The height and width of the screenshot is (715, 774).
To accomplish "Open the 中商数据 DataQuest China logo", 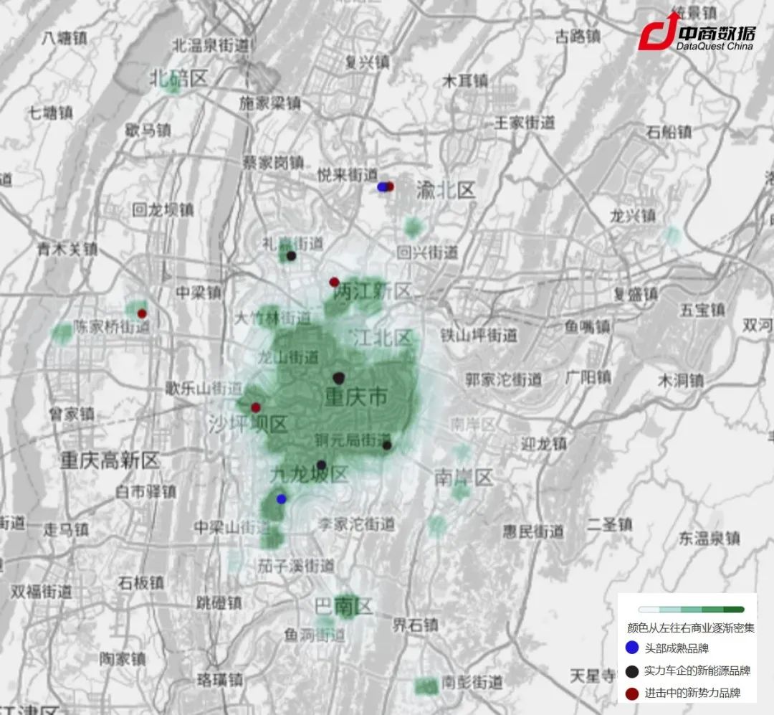I will pos(697,34).
